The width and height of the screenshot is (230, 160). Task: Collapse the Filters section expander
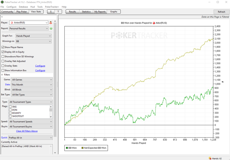(2, 75)
